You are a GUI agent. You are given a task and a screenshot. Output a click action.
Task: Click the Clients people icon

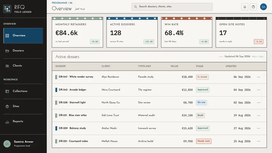pos(7,66)
